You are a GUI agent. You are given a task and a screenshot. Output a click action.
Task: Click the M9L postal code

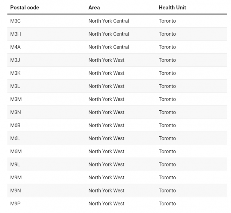point(15,164)
